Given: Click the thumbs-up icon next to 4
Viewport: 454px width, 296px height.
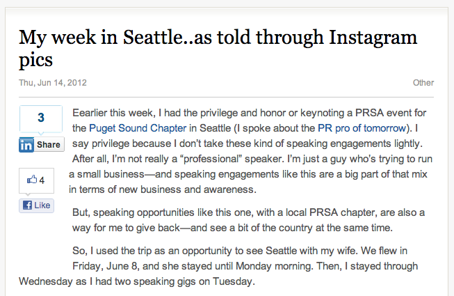Looking at the screenshot, I should 32,180.
